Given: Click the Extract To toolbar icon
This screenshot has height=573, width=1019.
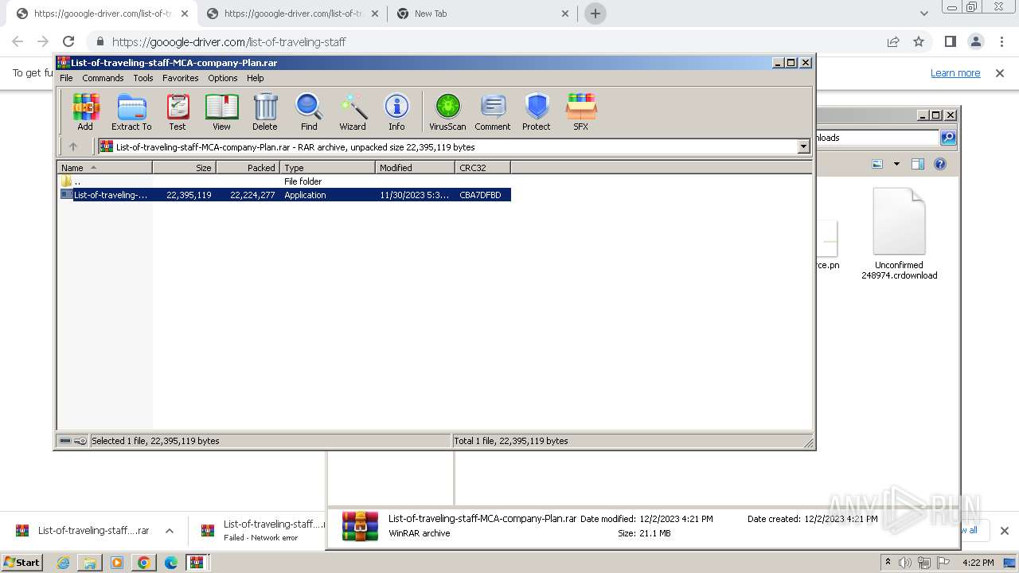Looking at the screenshot, I should pyautogui.click(x=131, y=111).
